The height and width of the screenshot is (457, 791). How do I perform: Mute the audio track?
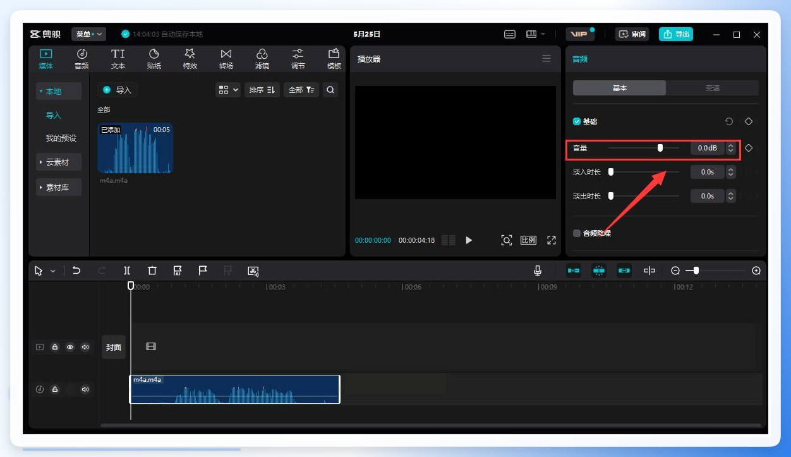click(85, 389)
